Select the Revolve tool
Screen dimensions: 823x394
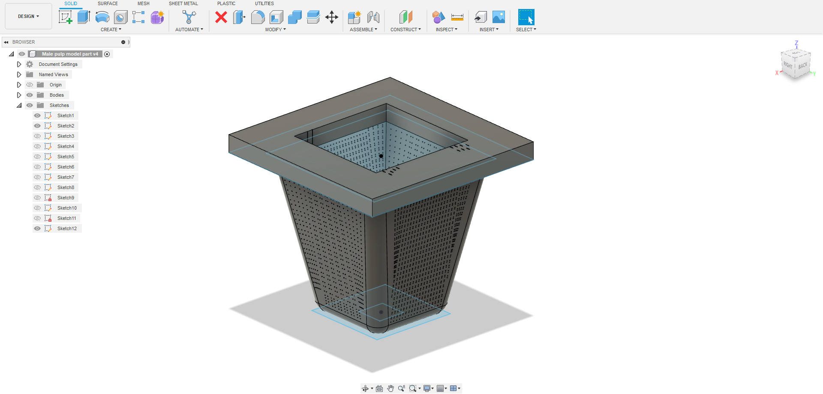tap(102, 17)
